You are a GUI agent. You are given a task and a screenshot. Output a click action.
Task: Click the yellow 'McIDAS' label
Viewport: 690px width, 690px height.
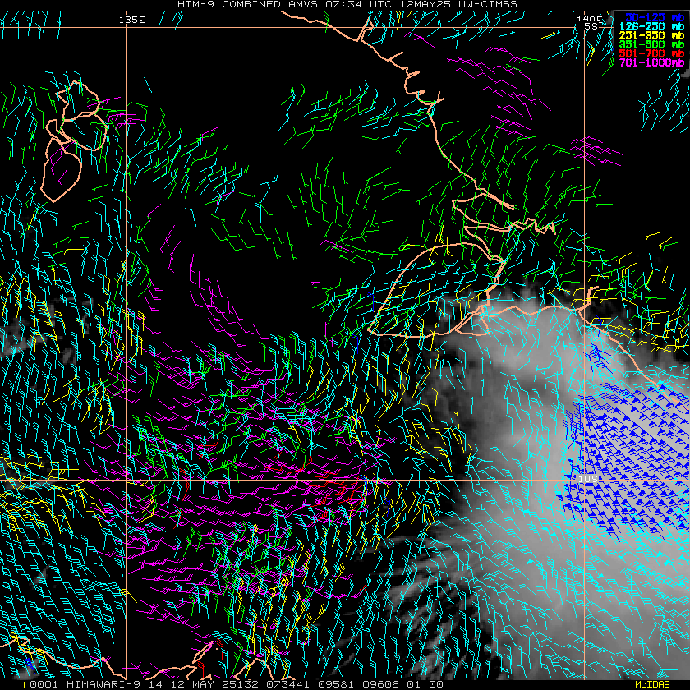pyautogui.click(x=652, y=684)
